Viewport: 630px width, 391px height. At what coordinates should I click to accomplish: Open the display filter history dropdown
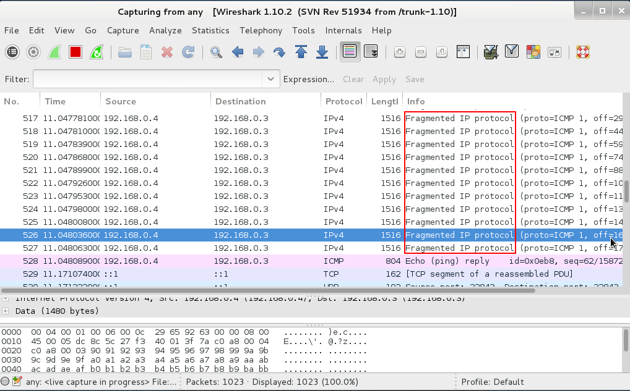(270, 79)
